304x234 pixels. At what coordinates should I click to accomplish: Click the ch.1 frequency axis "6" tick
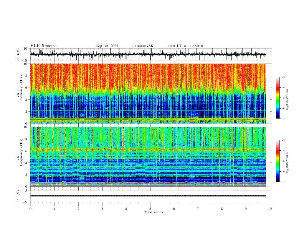pyautogui.click(x=27, y=88)
